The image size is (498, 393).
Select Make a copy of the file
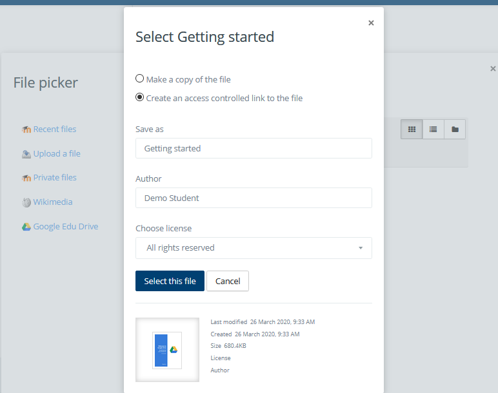coord(140,79)
